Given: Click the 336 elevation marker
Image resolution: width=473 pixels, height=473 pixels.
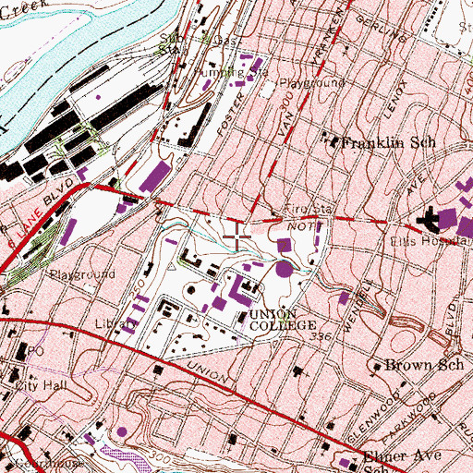Looking at the screenshot, I should tap(321, 336).
